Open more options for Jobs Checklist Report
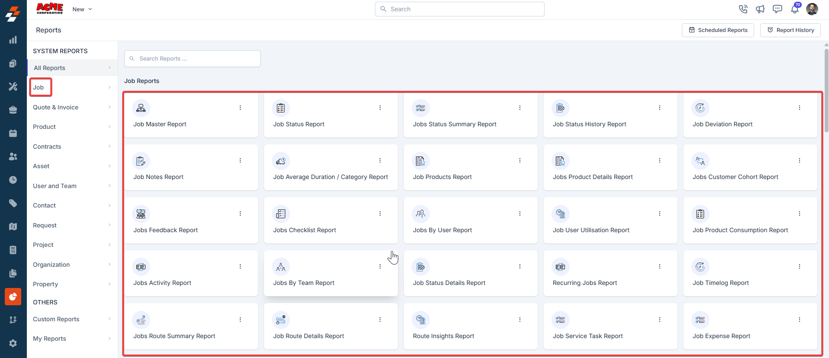This screenshot has height=358, width=829. [x=380, y=214]
